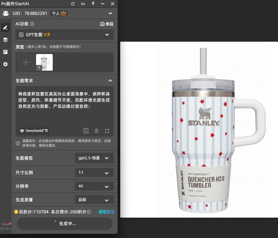Expand the prompt box to fullscreen
278x238 pixels.
pos(107,131)
